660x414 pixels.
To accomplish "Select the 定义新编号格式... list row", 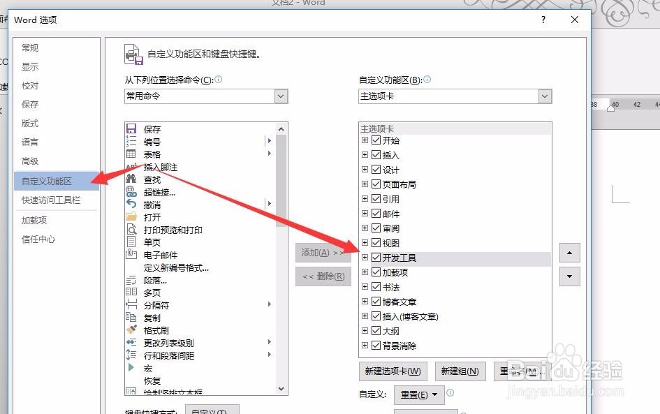I will (x=200, y=267).
